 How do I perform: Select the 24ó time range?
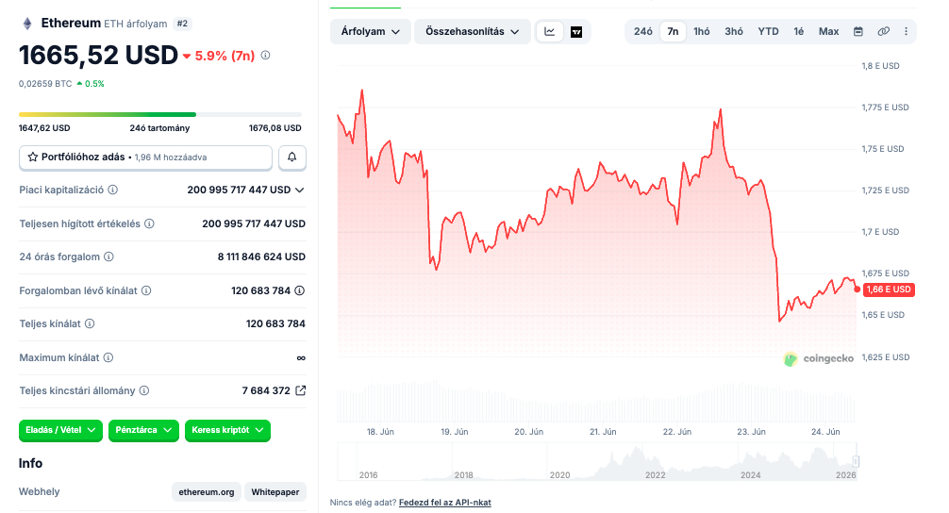[x=642, y=31]
